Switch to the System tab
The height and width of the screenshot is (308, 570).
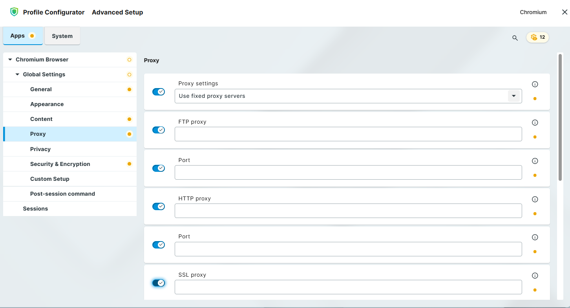tap(62, 36)
